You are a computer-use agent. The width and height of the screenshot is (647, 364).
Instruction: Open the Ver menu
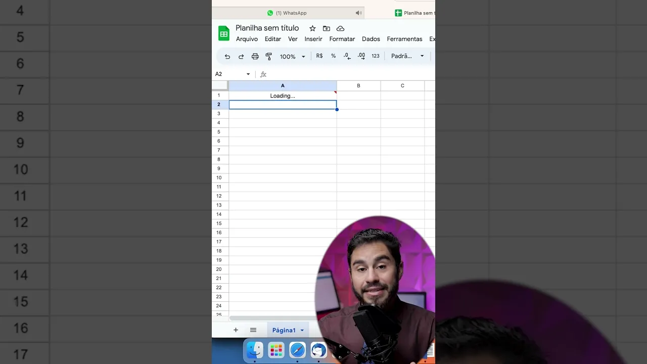(293, 39)
